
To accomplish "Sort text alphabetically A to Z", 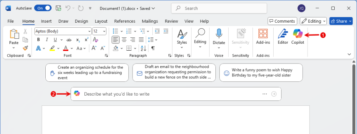I will [x=143, y=48].
